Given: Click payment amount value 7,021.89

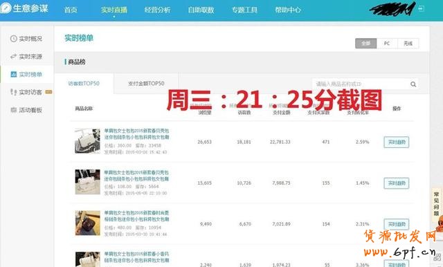Looking at the screenshot, I should click(281, 224).
